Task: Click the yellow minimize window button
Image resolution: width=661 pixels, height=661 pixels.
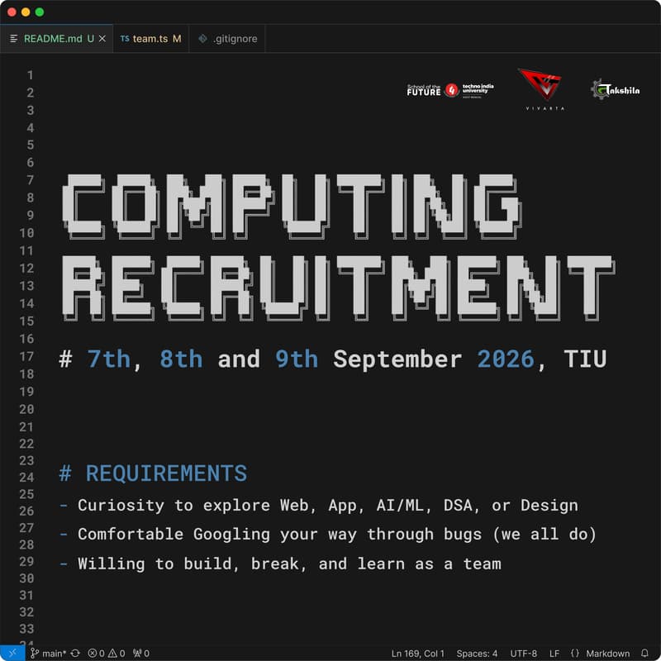Action: click(x=26, y=12)
